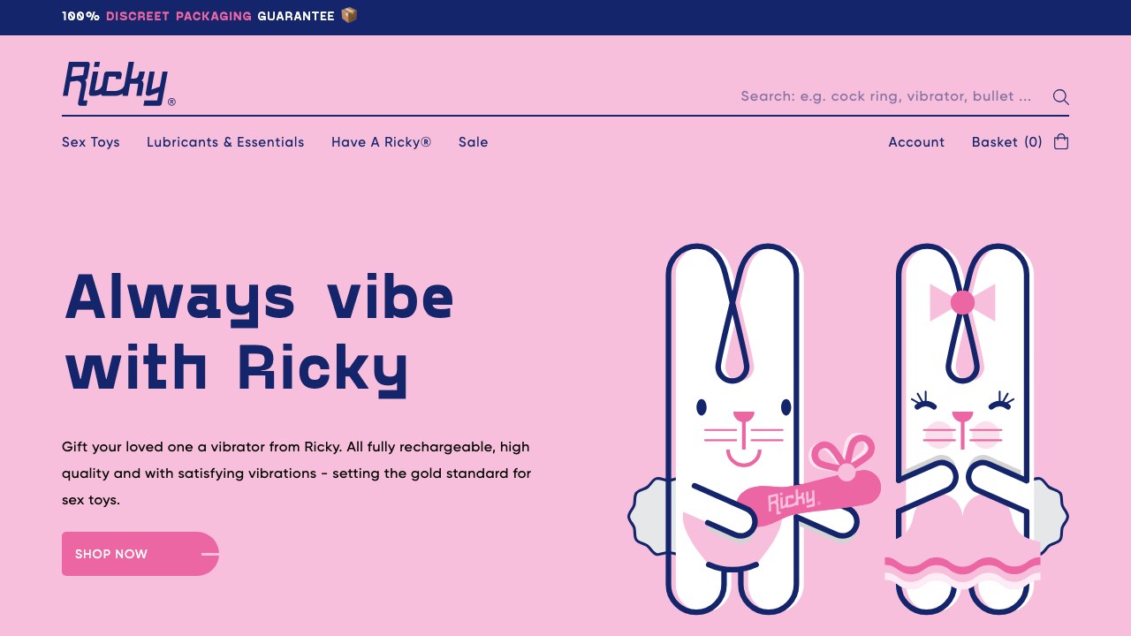Image resolution: width=1131 pixels, height=636 pixels.
Task: Open the Sale section
Action: click(473, 142)
